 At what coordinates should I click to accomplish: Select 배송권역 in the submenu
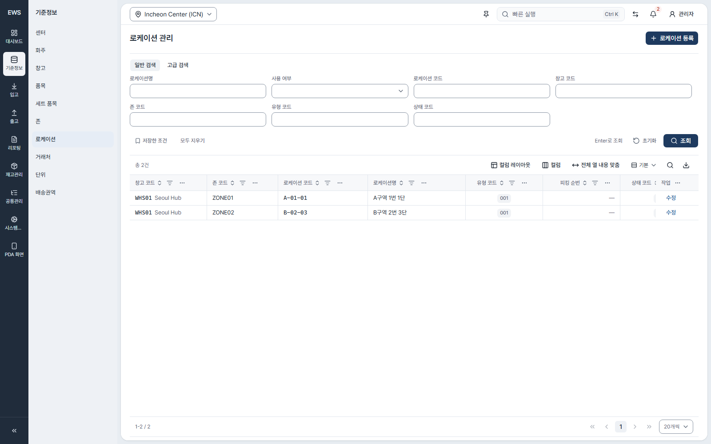(x=73, y=193)
